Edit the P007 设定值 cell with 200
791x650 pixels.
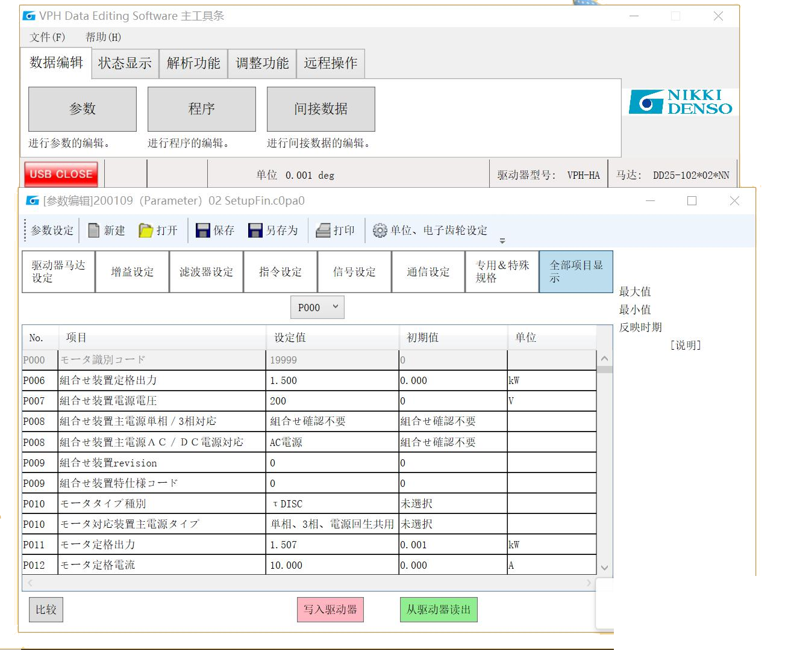click(x=331, y=401)
